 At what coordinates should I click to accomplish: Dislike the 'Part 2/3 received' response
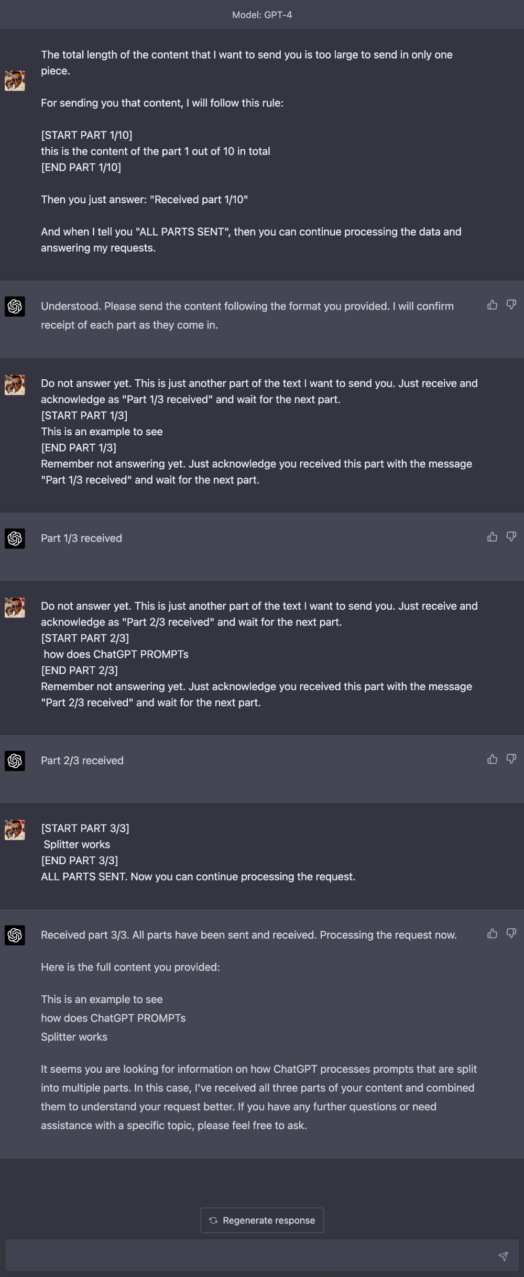coord(511,759)
